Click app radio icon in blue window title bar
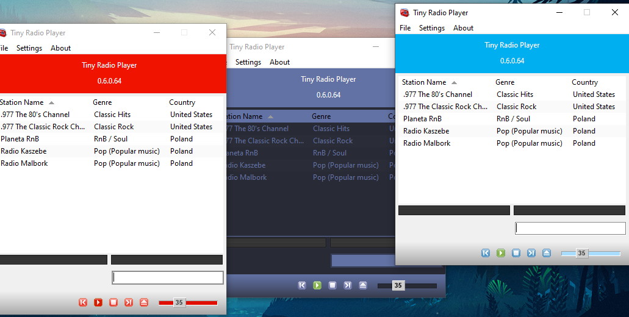This screenshot has height=317, width=629. pyautogui.click(x=404, y=13)
